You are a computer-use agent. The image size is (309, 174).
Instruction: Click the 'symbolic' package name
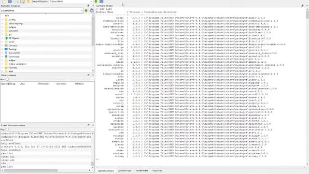point(118,142)
